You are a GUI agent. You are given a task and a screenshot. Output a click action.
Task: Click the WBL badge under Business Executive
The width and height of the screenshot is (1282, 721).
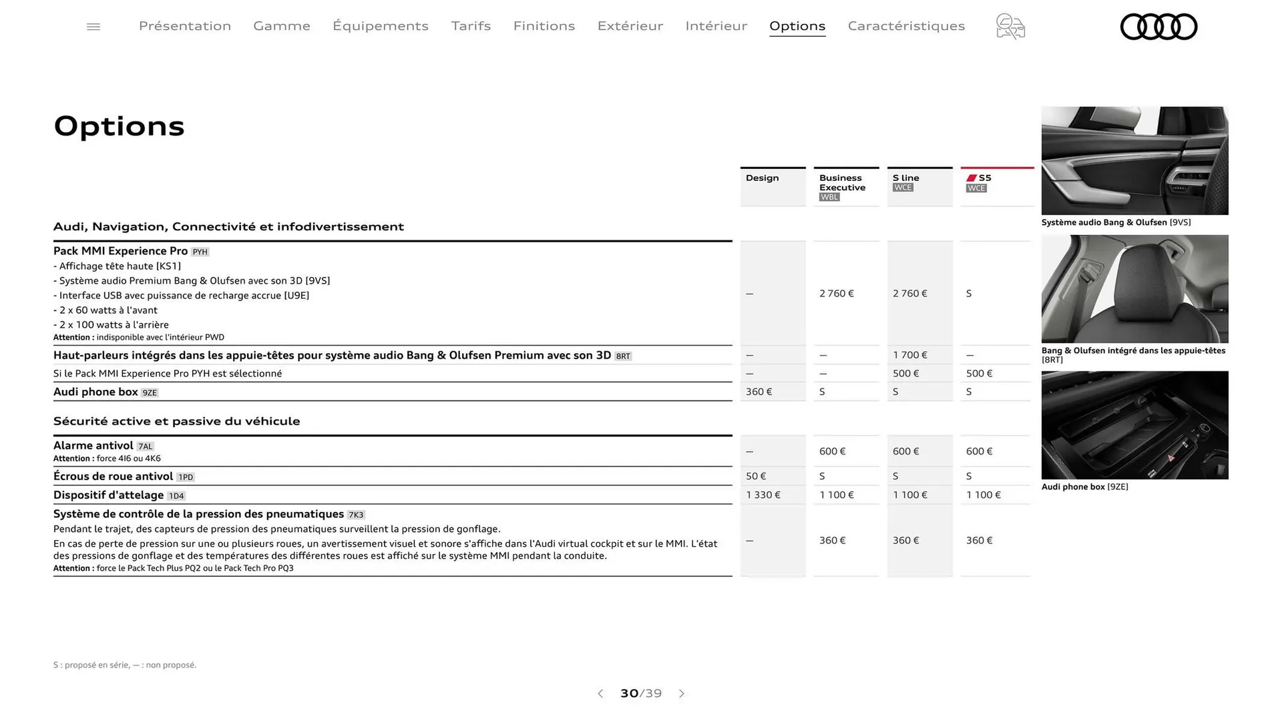(829, 197)
